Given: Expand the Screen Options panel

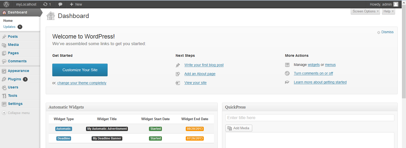Looking at the screenshot, I should [x=365, y=11].
